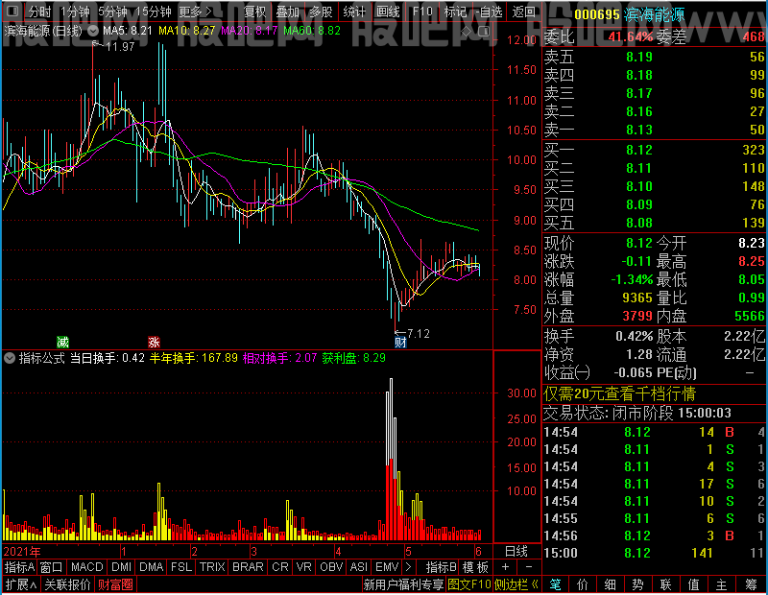Viewport: 768px width, 595px height.
Task: Open the 叠加 overlay tool
Action: click(x=287, y=12)
